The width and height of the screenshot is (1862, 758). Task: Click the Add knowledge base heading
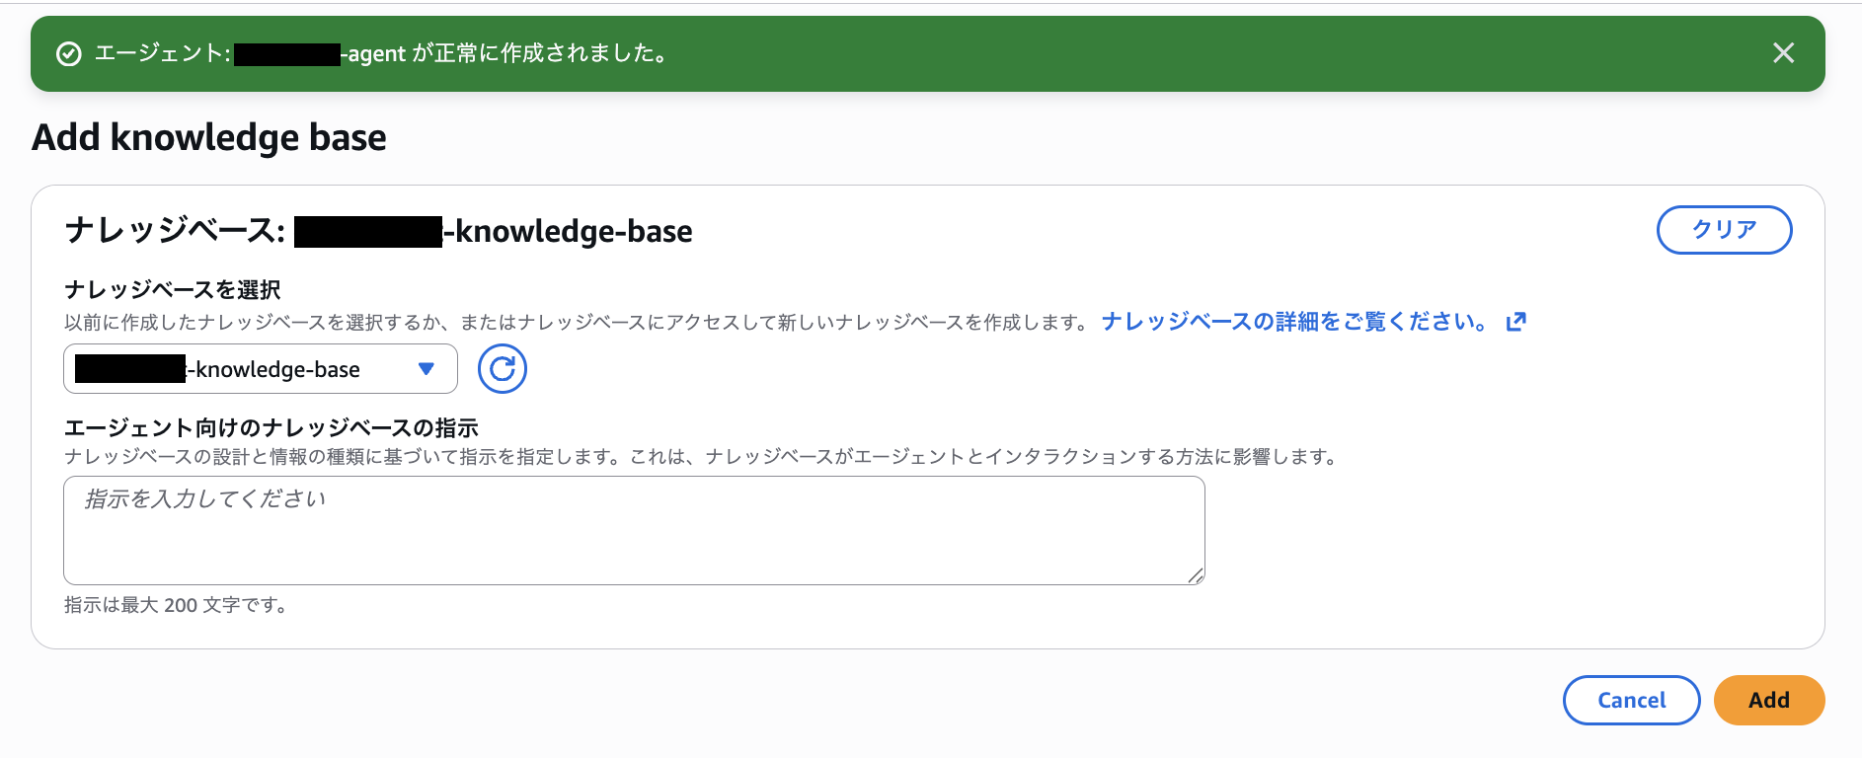tap(209, 137)
